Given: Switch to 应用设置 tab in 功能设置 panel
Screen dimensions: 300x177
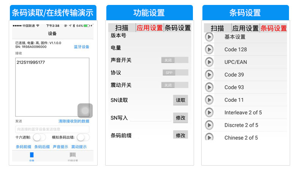Looking at the screenshot, I should [150, 28].
